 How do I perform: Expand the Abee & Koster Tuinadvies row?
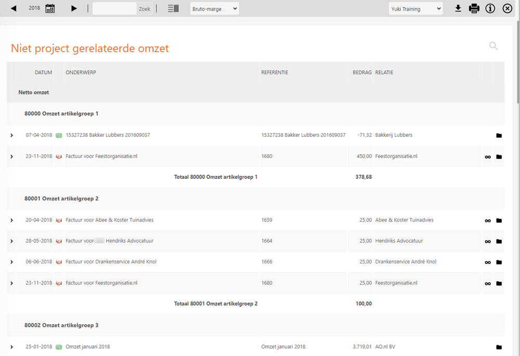pyautogui.click(x=11, y=220)
